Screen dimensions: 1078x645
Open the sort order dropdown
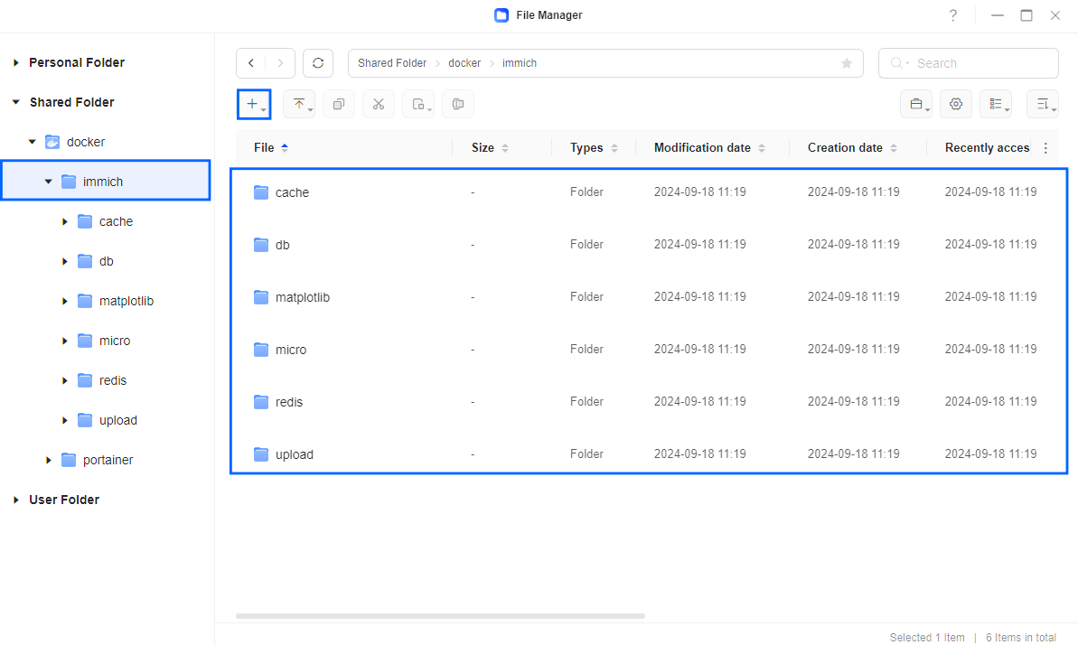[x=1043, y=104]
